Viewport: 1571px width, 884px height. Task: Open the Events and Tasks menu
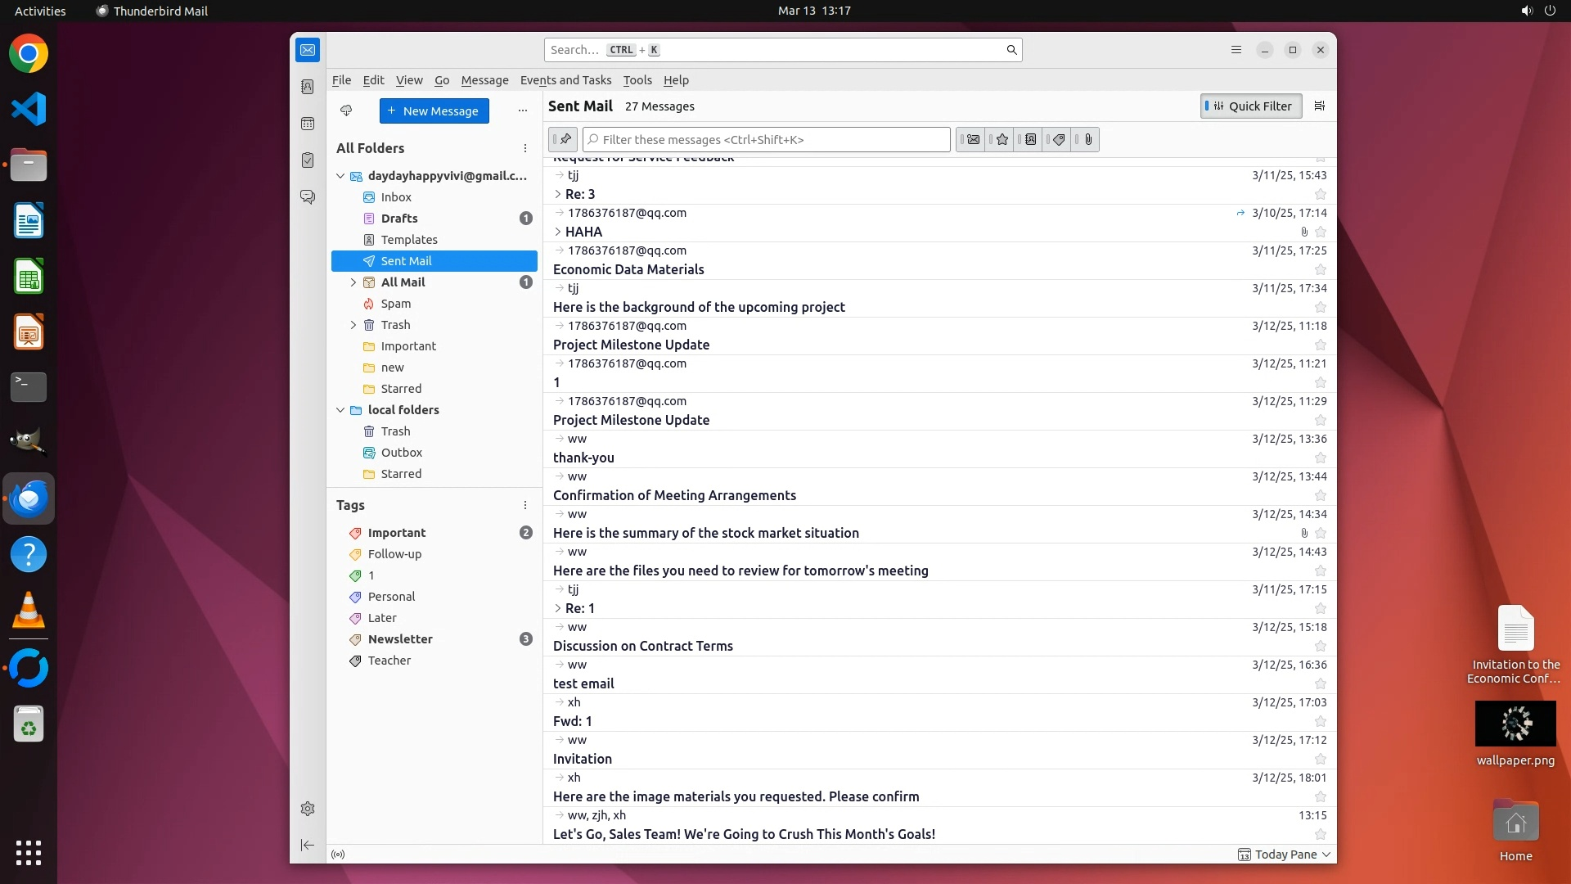pos(565,80)
